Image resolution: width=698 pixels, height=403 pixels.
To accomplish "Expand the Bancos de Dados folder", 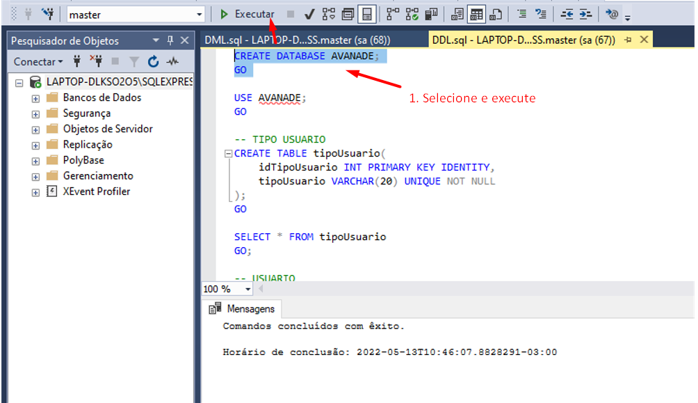I will [35, 99].
